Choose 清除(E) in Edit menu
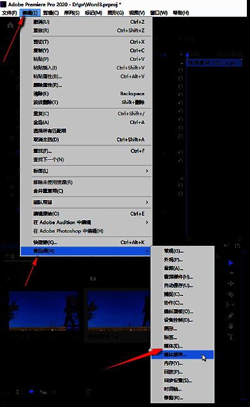This screenshot has width=250, height=407. pyautogui.click(x=86, y=93)
